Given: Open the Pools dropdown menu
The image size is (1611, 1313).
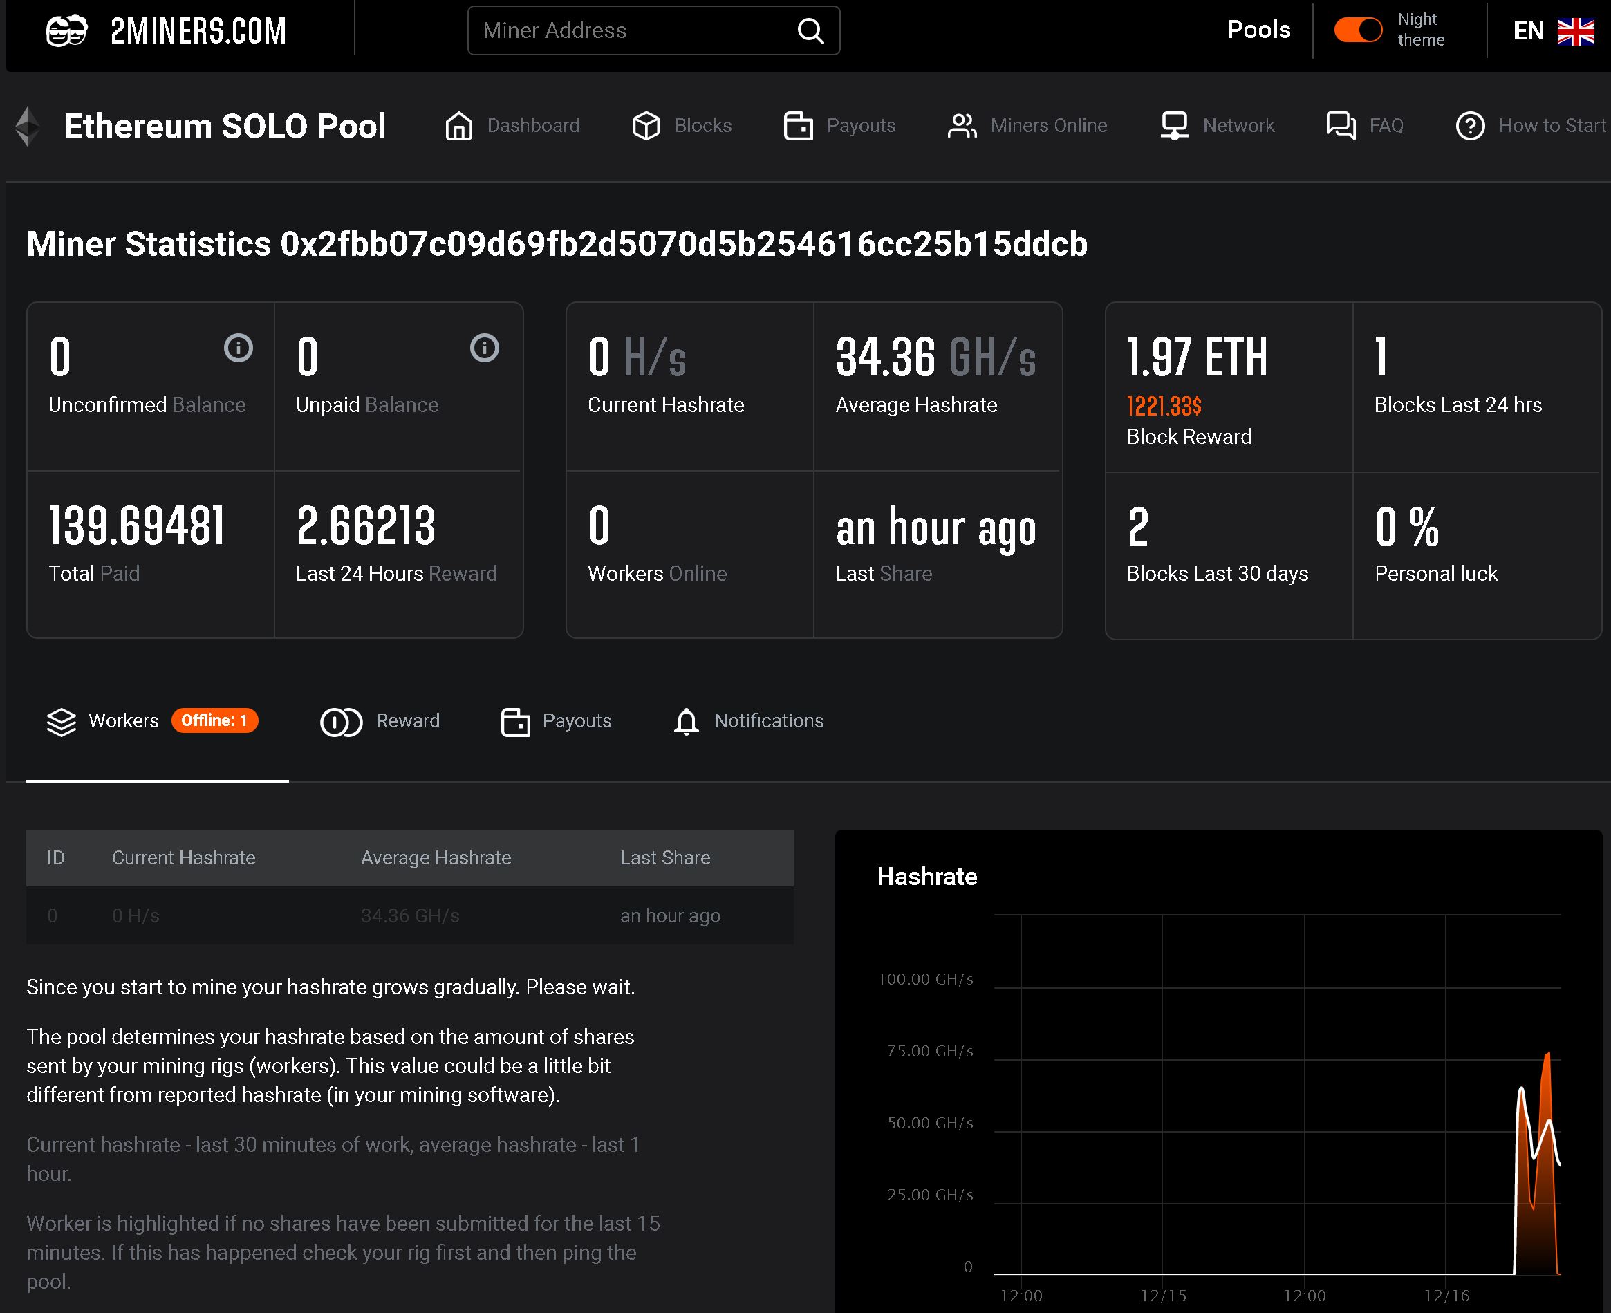Looking at the screenshot, I should [x=1258, y=30].
